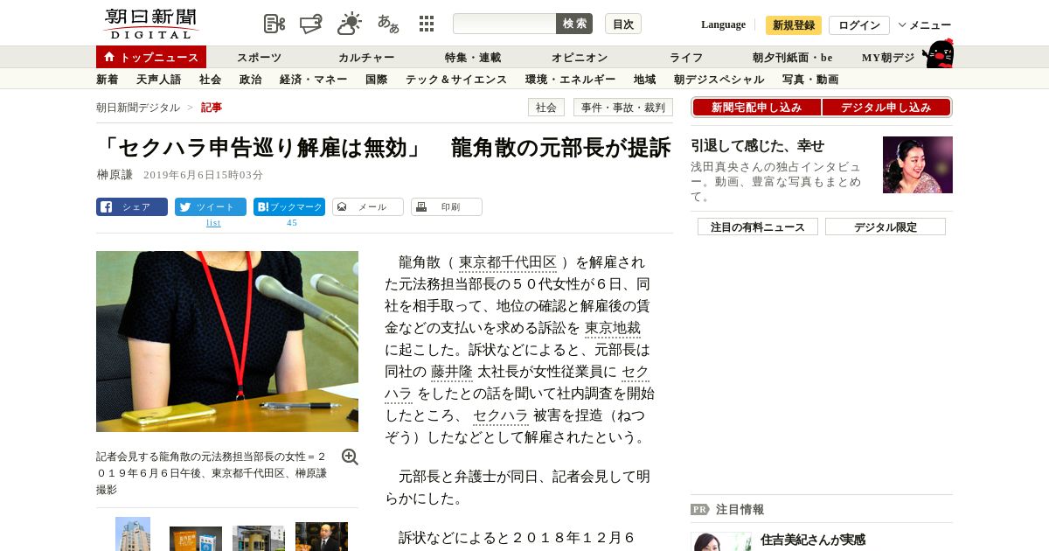Click the black bird mascot icon
The image size is (1049, 551).
coord(938,53)
